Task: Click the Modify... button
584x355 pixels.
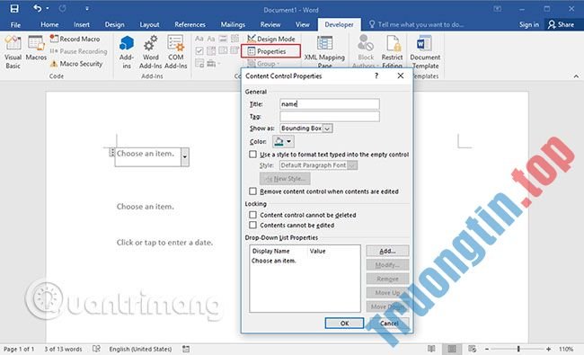Action: pos(387,265)
